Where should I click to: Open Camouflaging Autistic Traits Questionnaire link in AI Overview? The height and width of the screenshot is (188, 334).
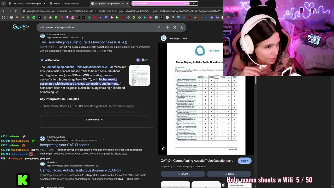[79, 67]
